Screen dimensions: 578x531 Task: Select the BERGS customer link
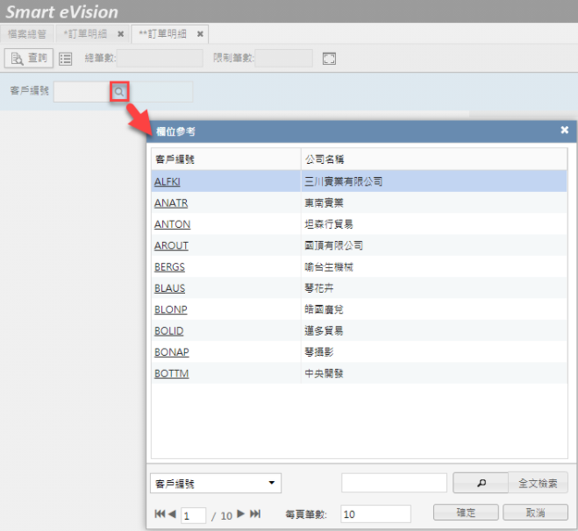pyautogui.click(x=169, y=266)
